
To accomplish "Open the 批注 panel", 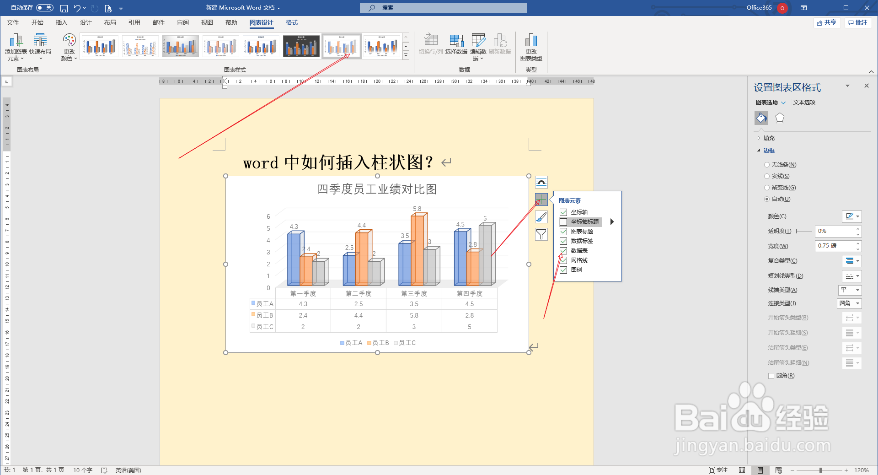I will (x=857, y=22).
